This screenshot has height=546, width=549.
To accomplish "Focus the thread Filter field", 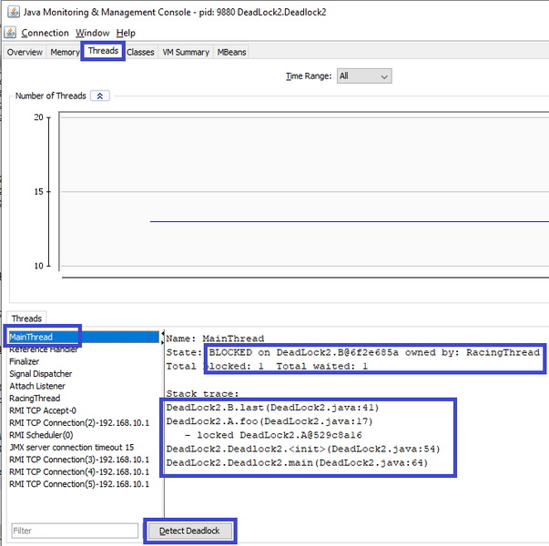I will [x=75, y=531].
